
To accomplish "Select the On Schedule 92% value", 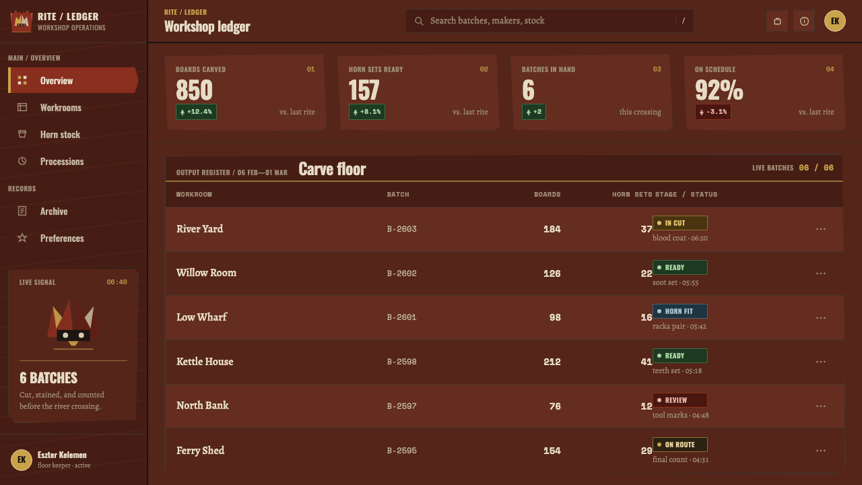I will [719, 90].
